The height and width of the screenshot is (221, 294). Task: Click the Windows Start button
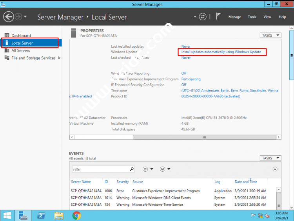click(x=7, y=216)
